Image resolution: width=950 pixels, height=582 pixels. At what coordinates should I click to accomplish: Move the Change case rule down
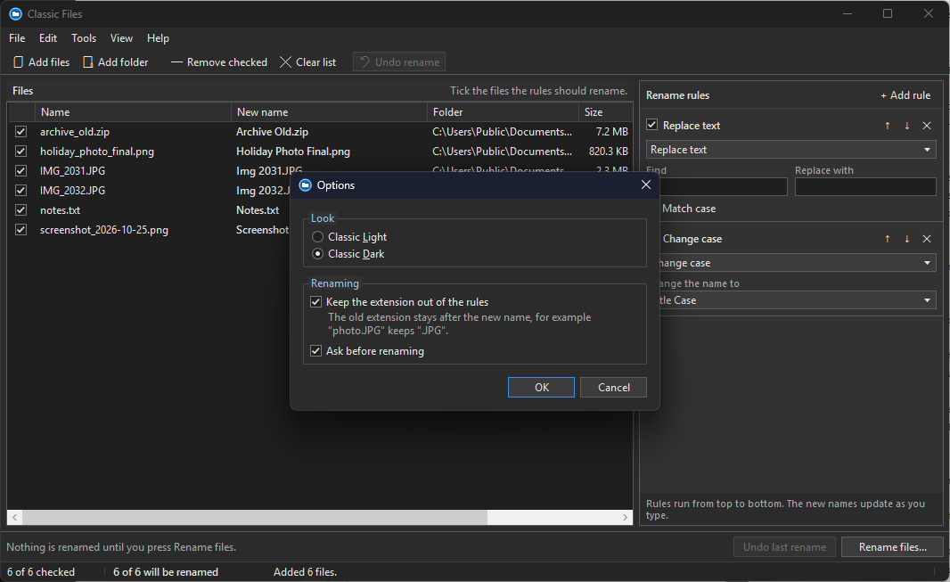click(x=907, y=239)
